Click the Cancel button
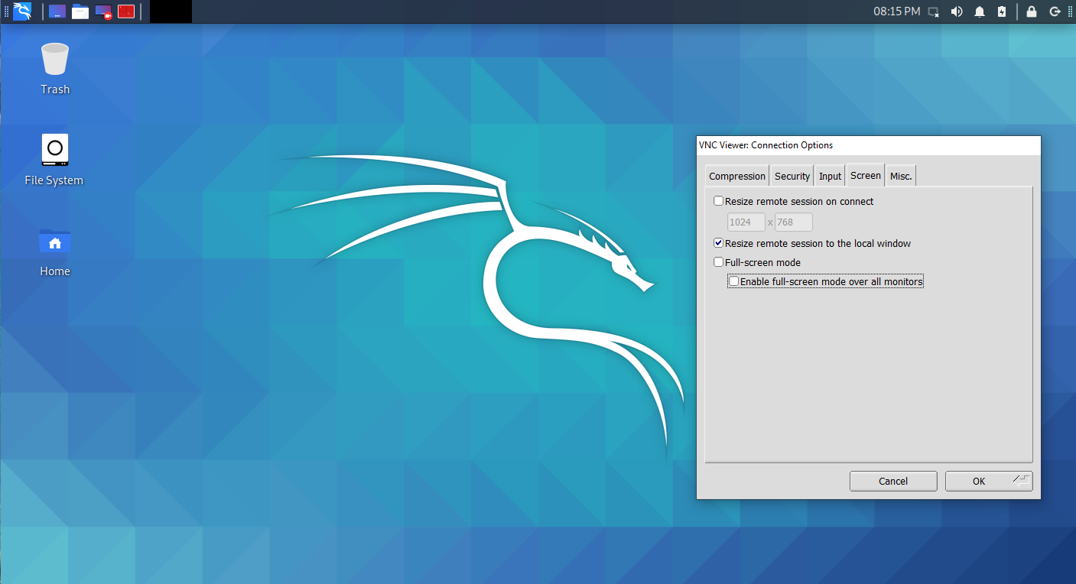Viewport: 1076px width, 584px height. point(892,481)
